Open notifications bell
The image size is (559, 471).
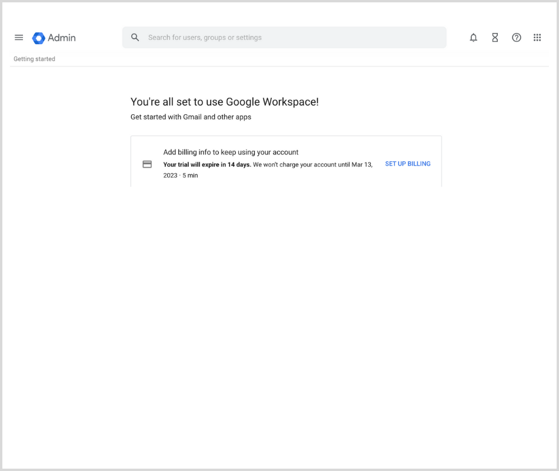473,38
